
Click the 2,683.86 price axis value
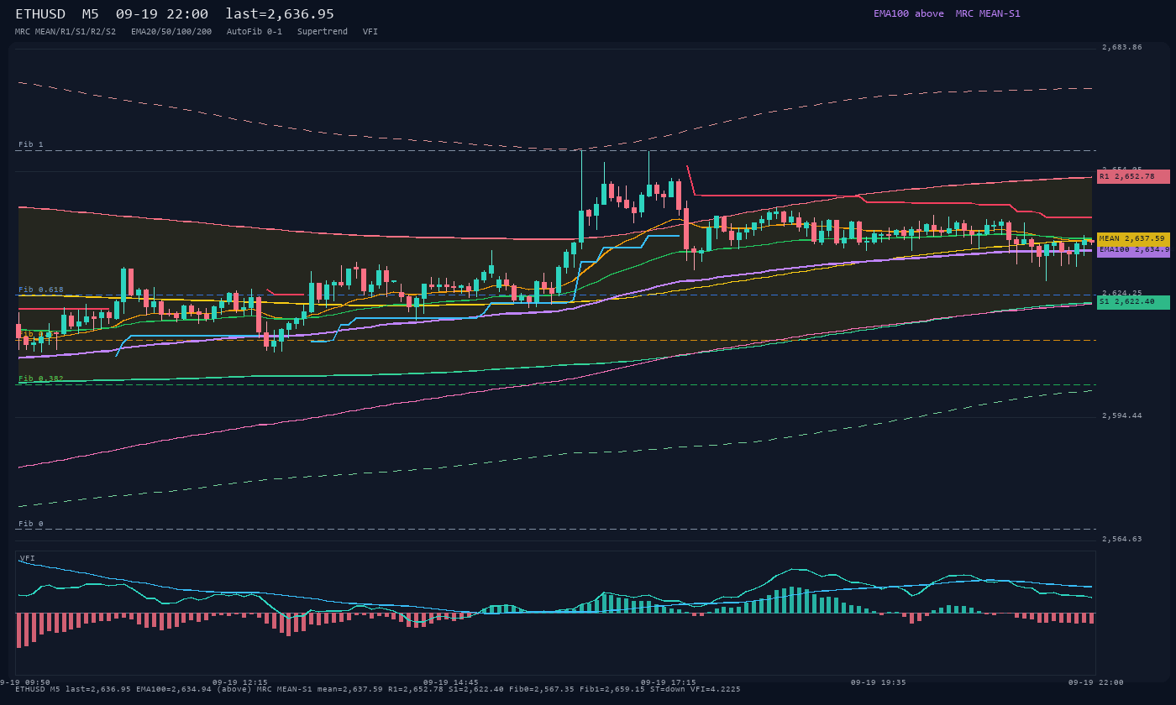pyautogui.click(x=1122, y=48)
